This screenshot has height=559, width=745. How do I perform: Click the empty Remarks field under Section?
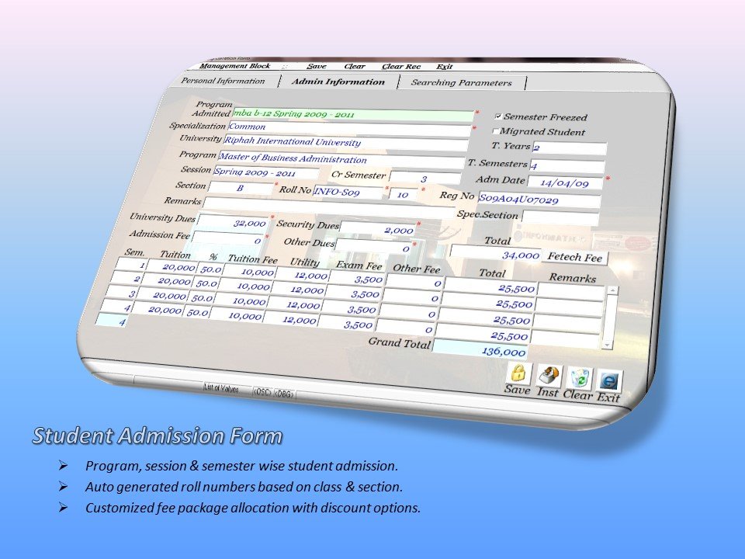328,207
